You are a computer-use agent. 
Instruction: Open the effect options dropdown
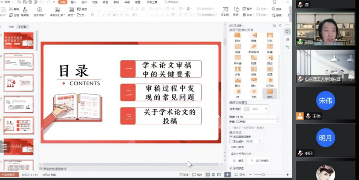pos(255,109)
